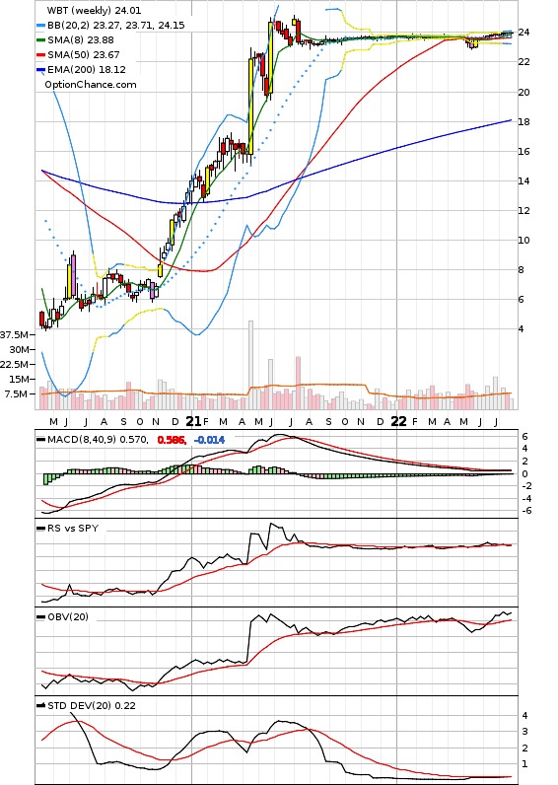Click the blue MACD histogram value -0.014

[209, 440]
